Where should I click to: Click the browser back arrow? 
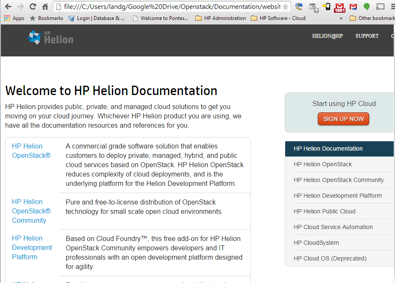click(8, 7)
